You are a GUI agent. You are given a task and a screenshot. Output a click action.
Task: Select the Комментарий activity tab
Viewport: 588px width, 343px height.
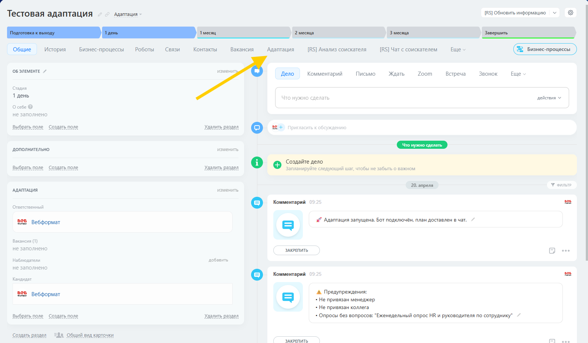tap(325, 74)
